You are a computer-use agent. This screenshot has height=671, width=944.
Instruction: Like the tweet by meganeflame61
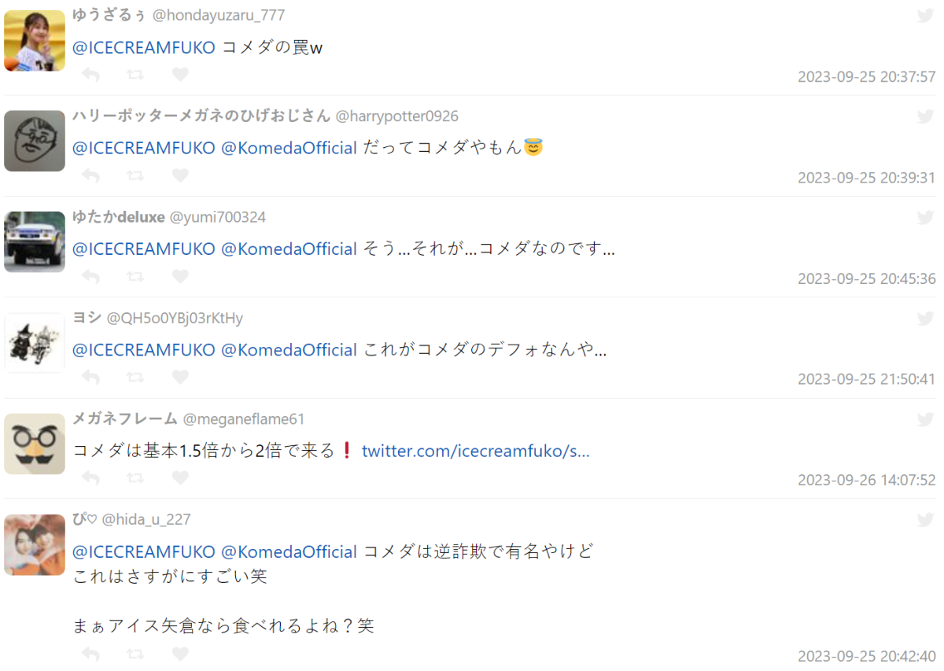click(x=180, y=477)
